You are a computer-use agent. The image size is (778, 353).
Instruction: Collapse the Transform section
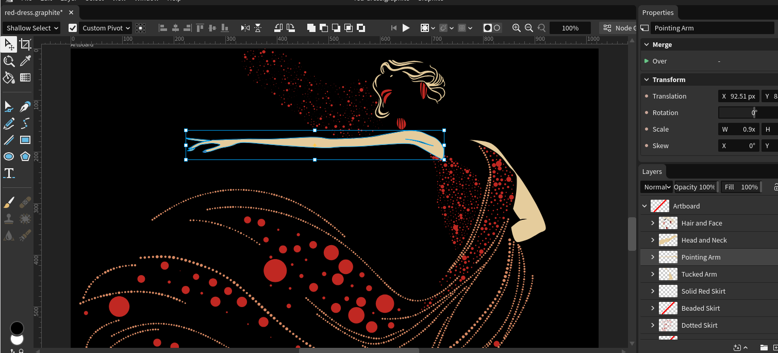pyautogui.click(x=647, y=79)
